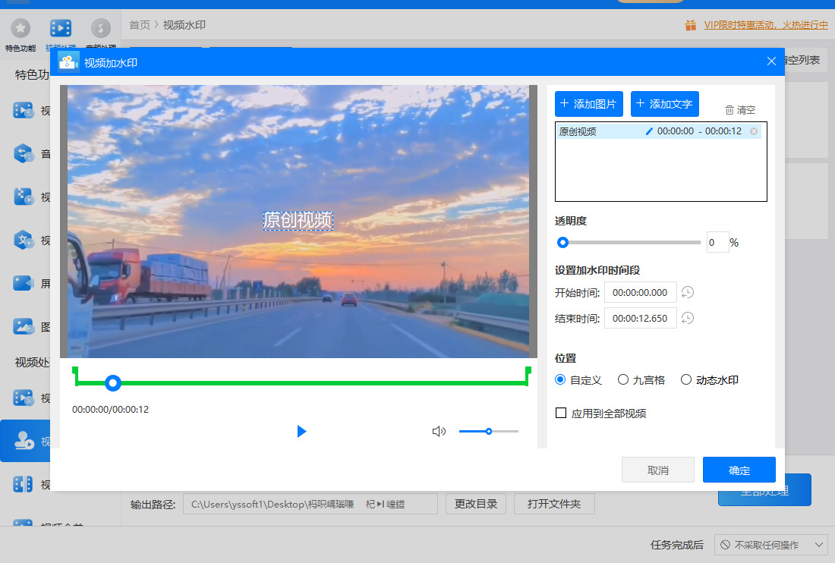Viewport: 835px width, 563px height.
Task: Click the 透明度 percentage input field
Action: pos(717,243)
